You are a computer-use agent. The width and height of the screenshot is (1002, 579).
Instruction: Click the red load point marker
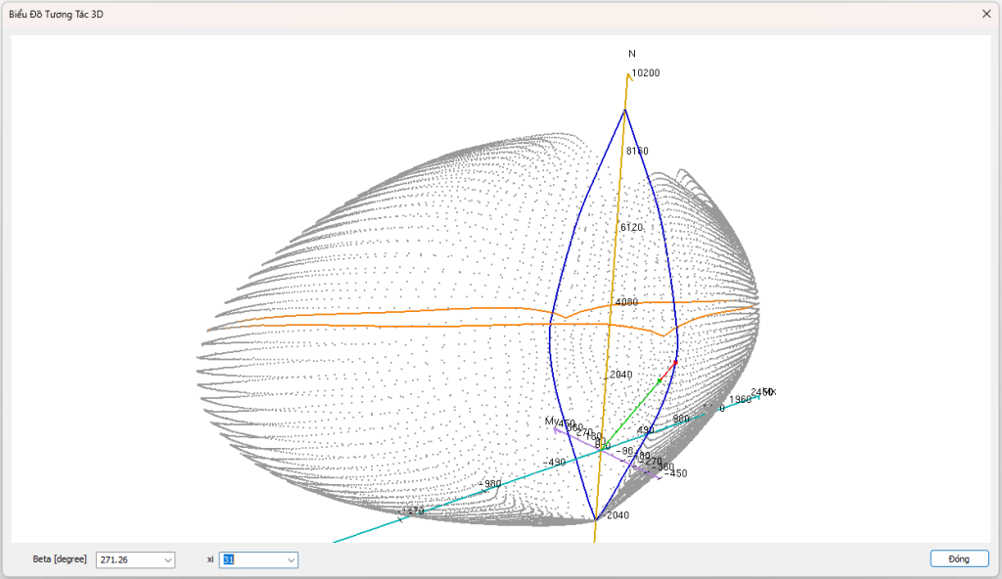click(x=675, y=362)
